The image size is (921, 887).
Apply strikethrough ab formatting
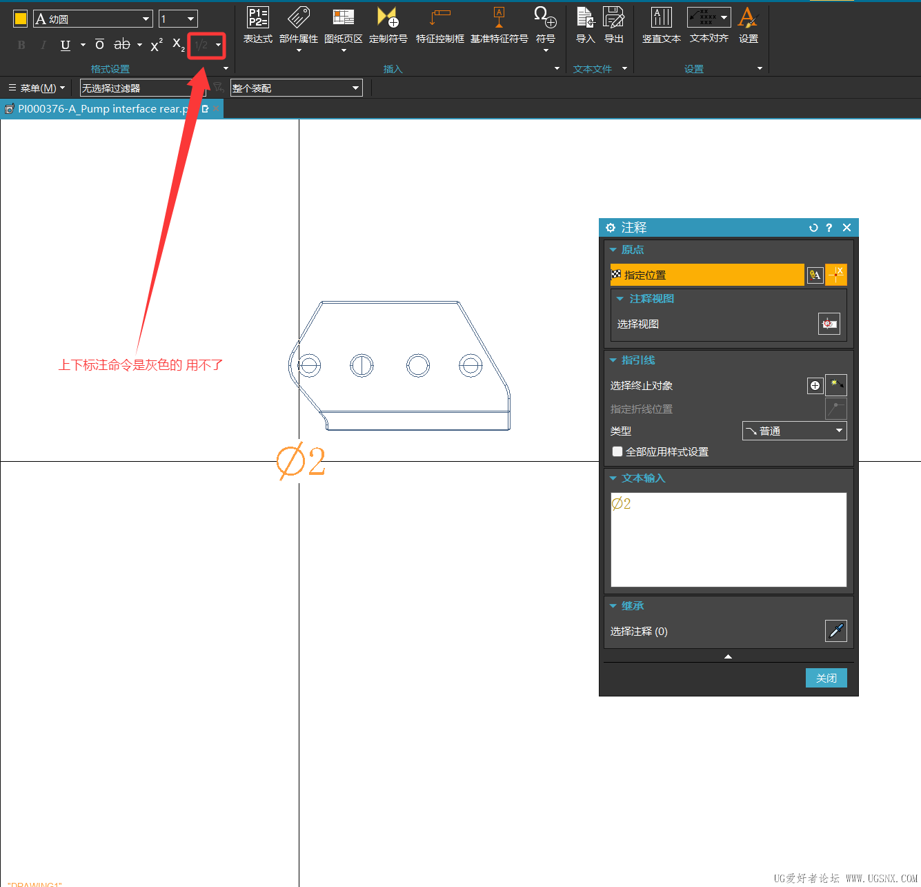[122, 45]
